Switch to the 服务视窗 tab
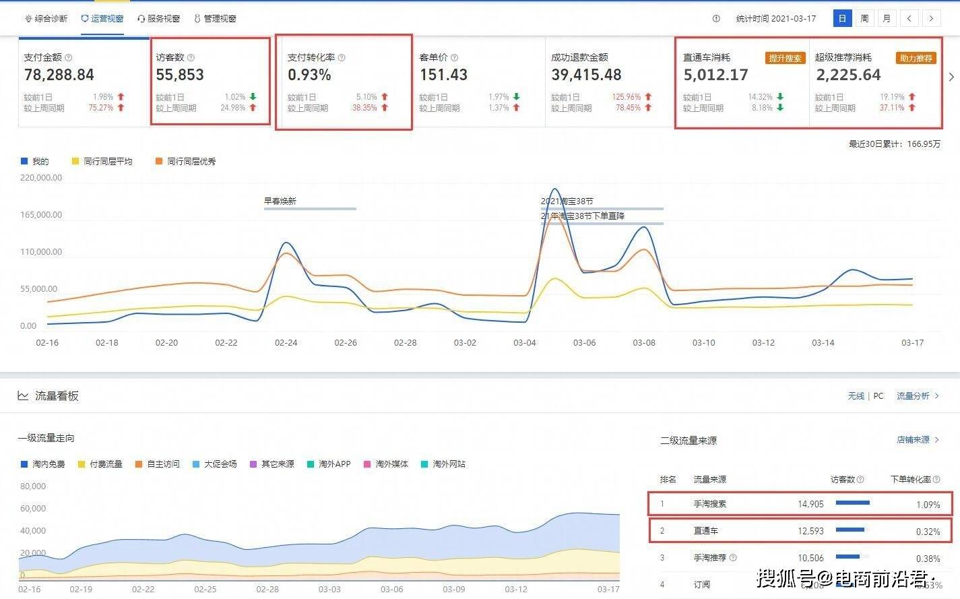Image resolution: width=960 pixels, height=599 pixels. tap(158, 19)
